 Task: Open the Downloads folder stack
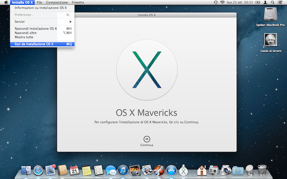tap(238, 170)
